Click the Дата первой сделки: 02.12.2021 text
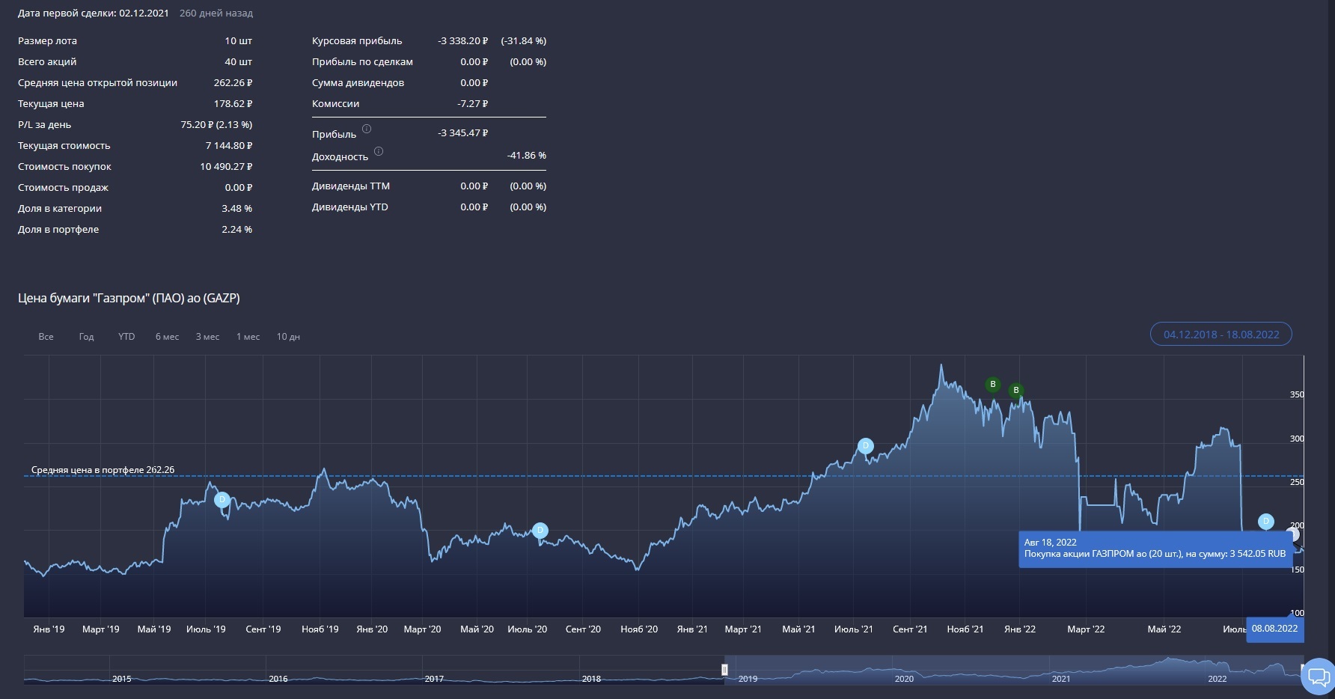Screen dimensions: 1335x699 93,13
